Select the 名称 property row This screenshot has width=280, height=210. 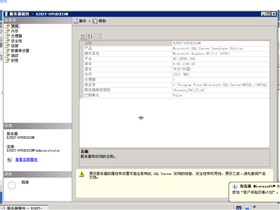coord(174,43)
